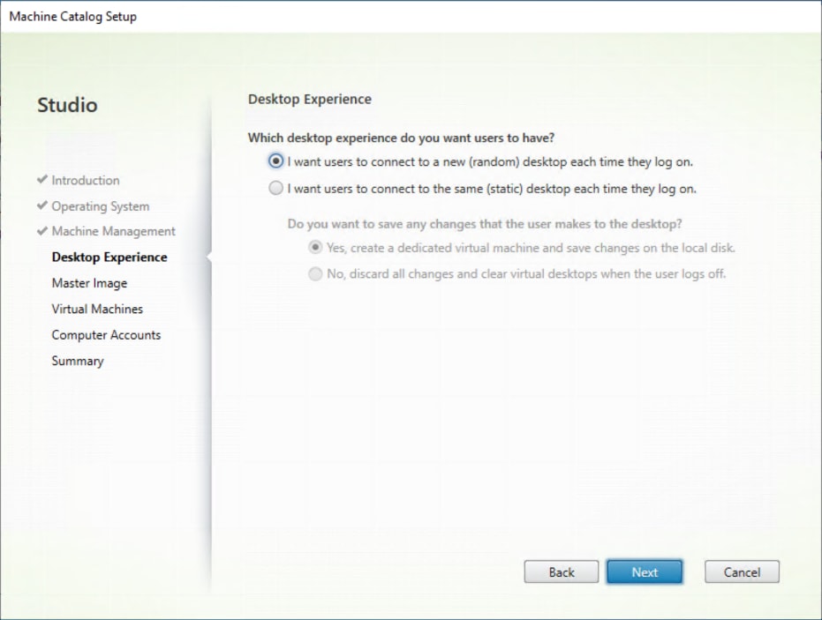822x620 pixels.
Task: Select the Desktop Experience wizard step
Action: [109, 258]
